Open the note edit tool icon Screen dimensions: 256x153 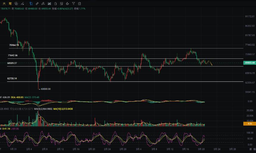point(61,4)
